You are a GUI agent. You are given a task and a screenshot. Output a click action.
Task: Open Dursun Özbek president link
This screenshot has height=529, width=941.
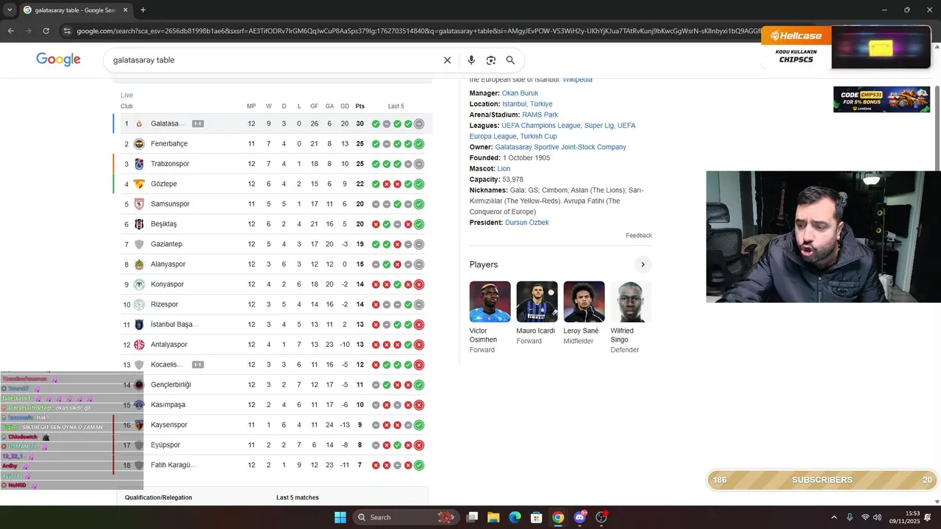526,223
